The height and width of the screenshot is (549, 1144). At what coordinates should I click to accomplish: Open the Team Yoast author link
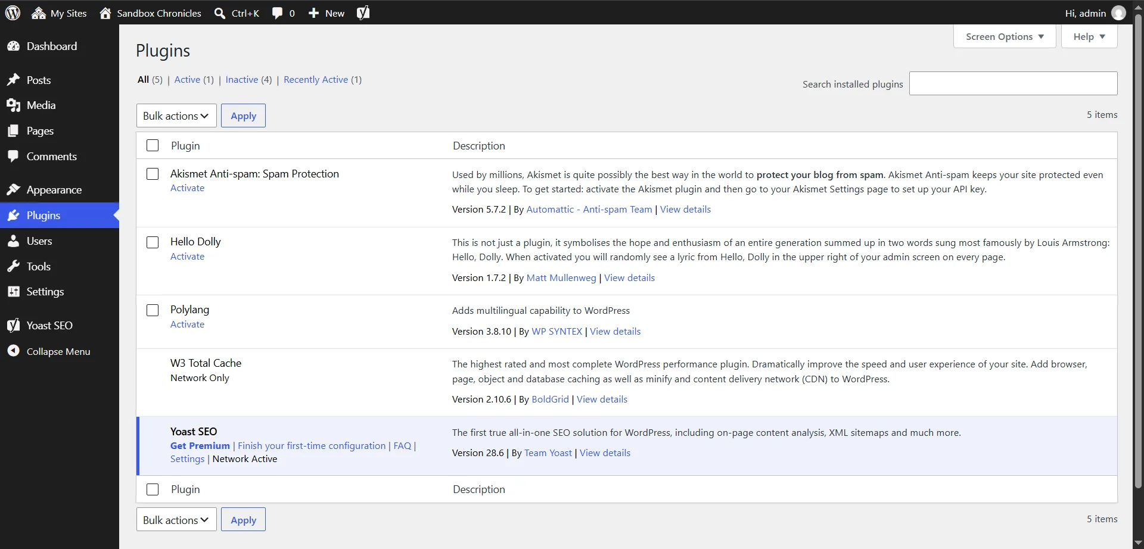point(548,453)
